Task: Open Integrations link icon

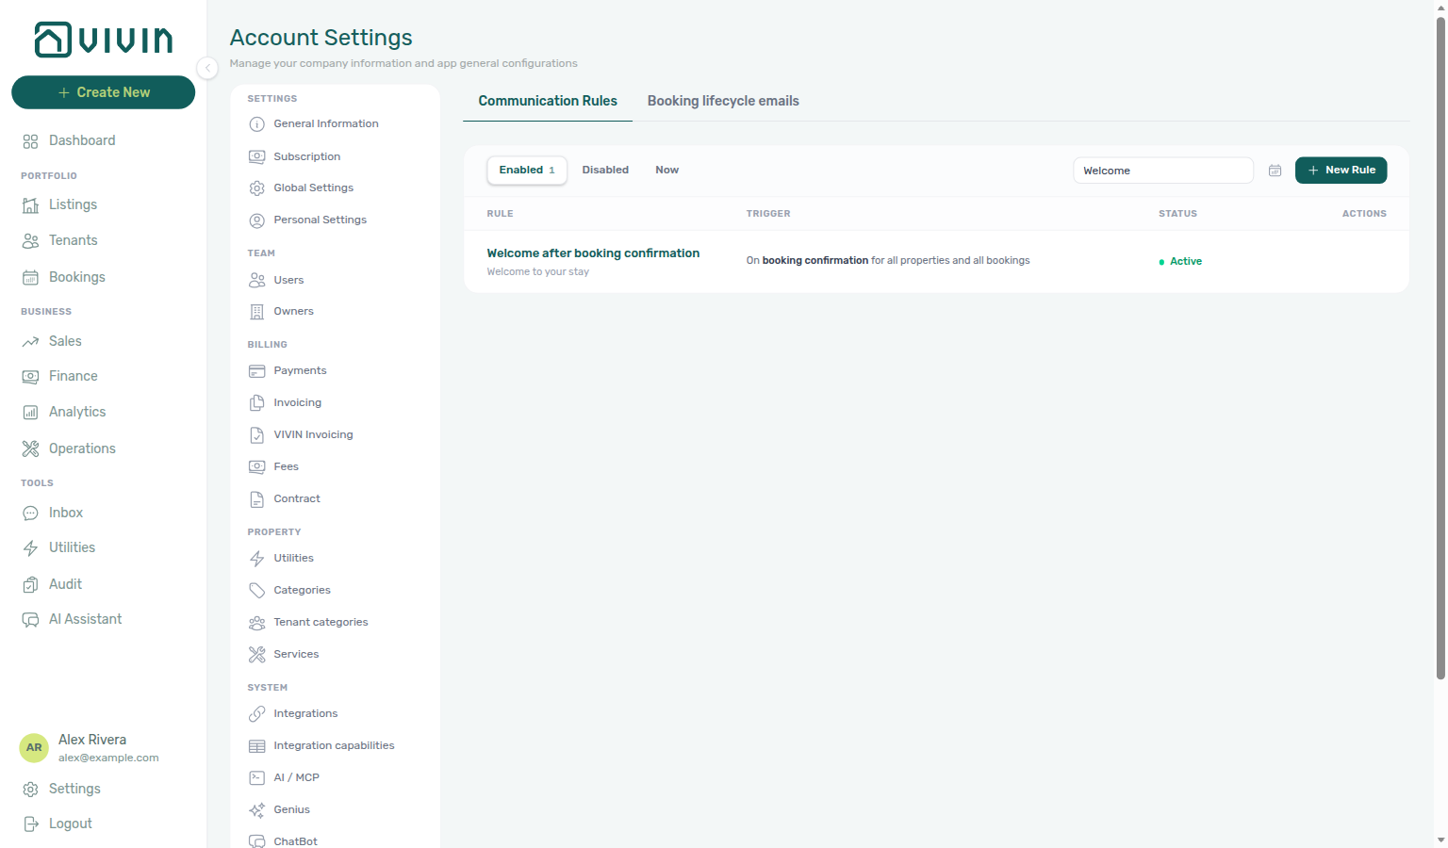Action: point(256,713)
